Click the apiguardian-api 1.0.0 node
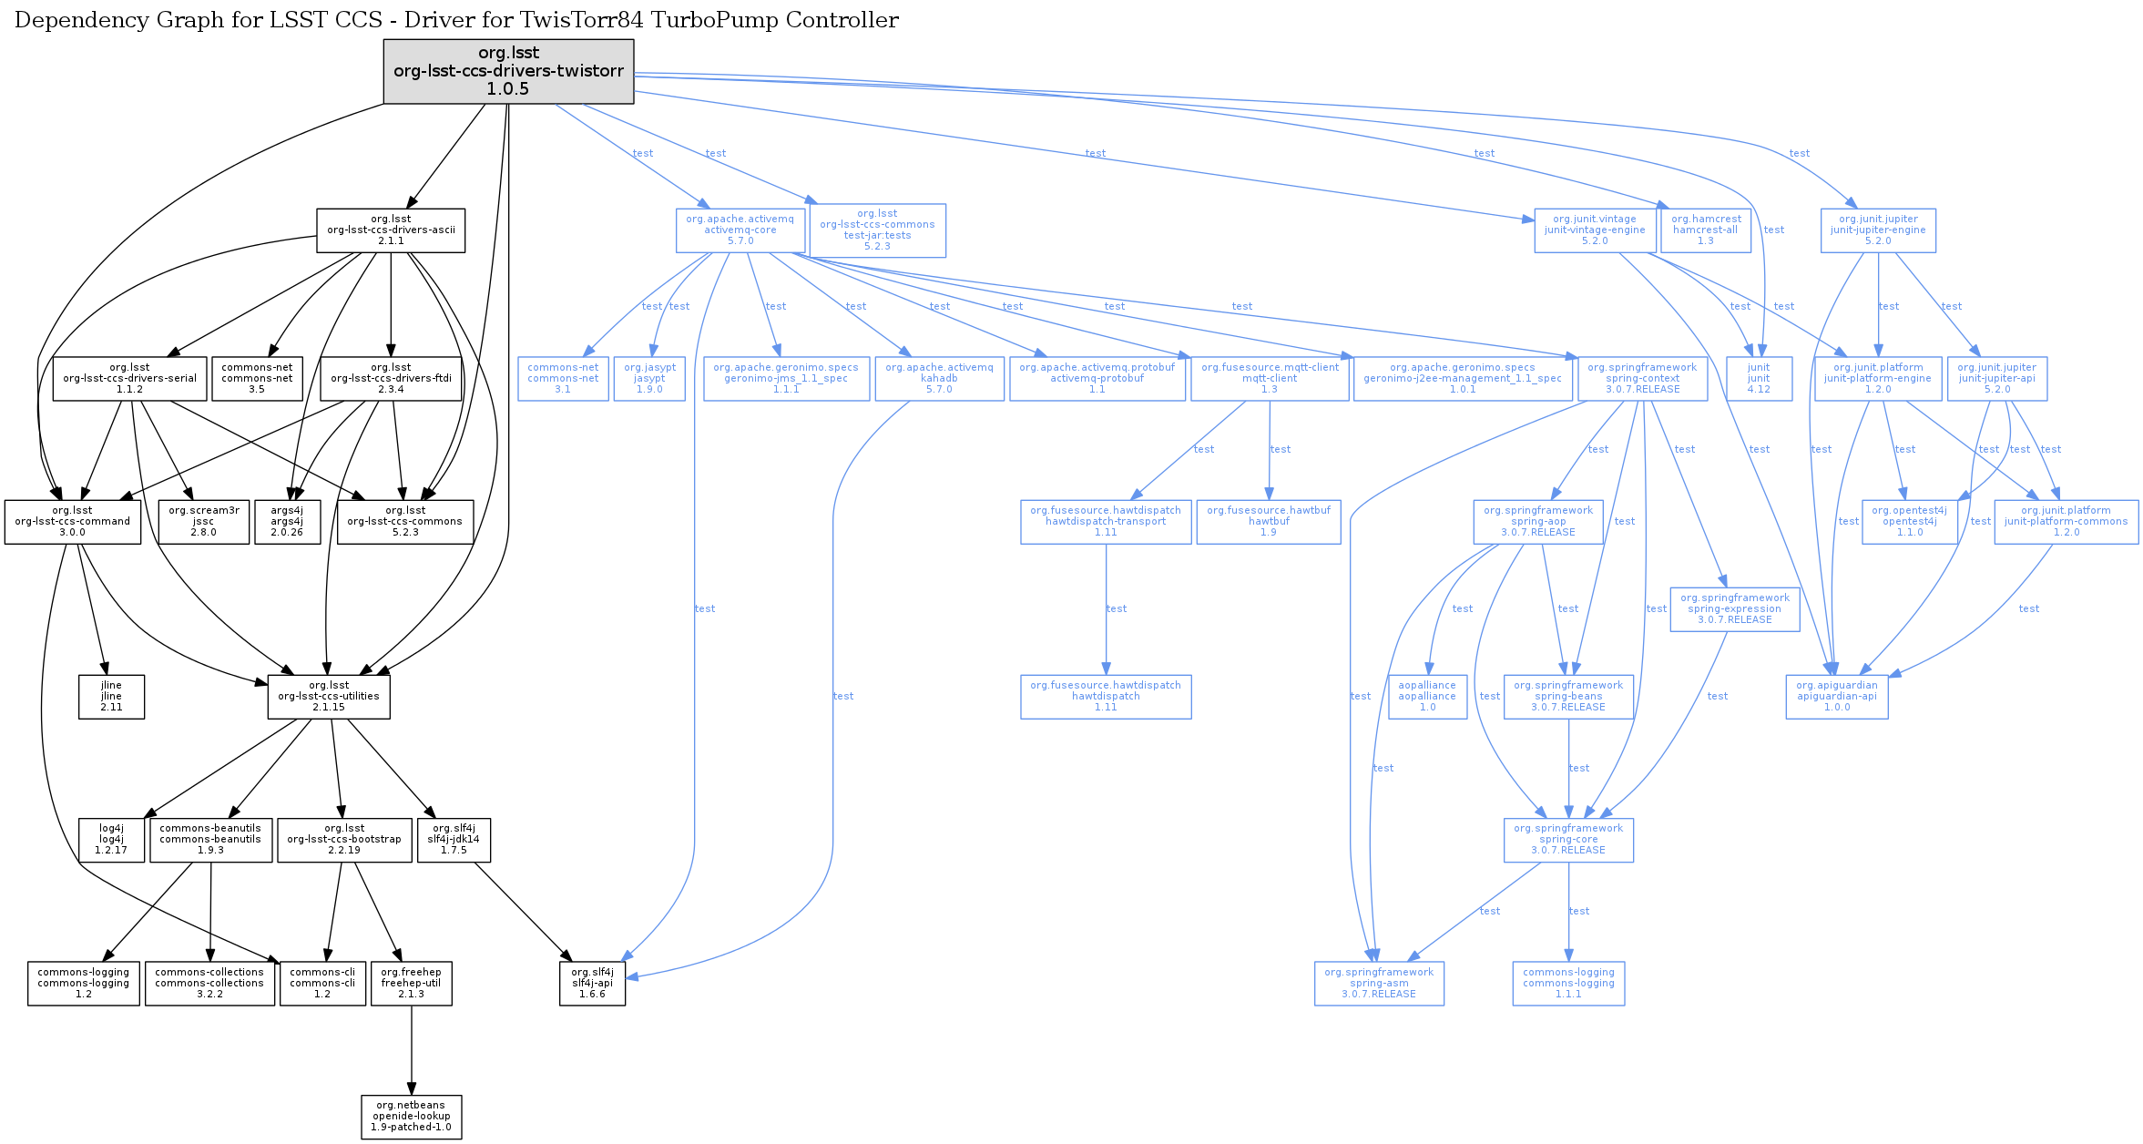 click(1836, 697)
